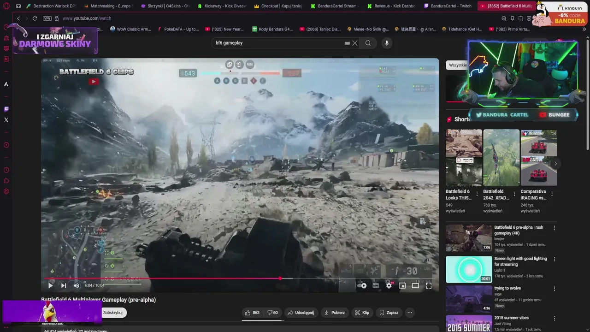This screenshot has width=590, height=332.
Task: Open options for Screen light streaming video
Action: pyautogui.click(x=555, y=259)
